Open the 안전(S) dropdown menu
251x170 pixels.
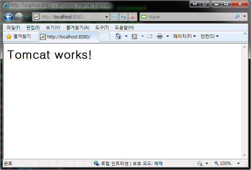tap(210, 36)
